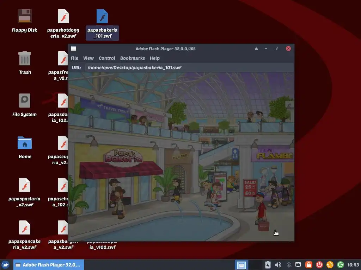Click the orange lock screen icon

pos(309,265)
